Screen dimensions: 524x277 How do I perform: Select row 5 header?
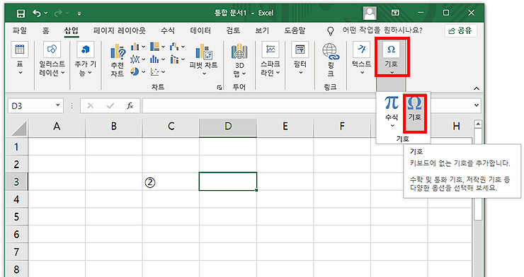(x=16, y=217)
